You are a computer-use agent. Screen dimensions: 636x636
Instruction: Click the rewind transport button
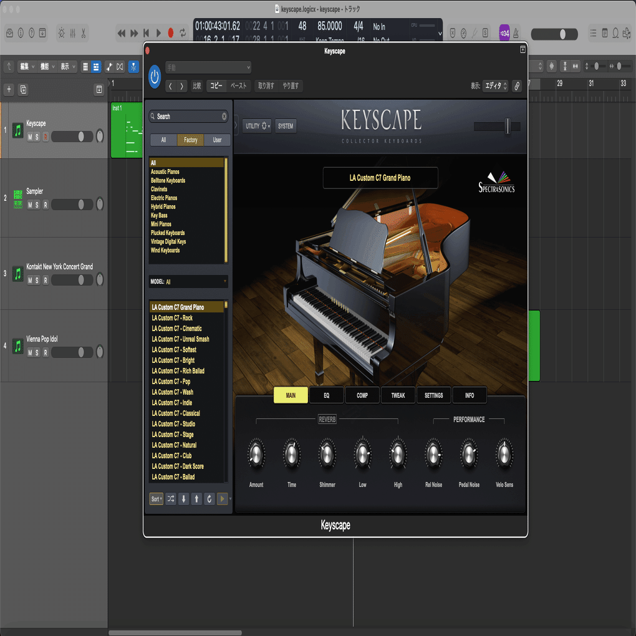tap(122, 33)
